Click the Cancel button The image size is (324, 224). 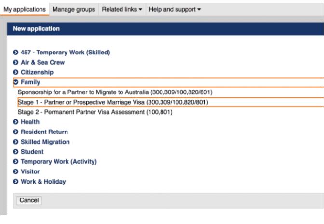click(x=29, y=200)
